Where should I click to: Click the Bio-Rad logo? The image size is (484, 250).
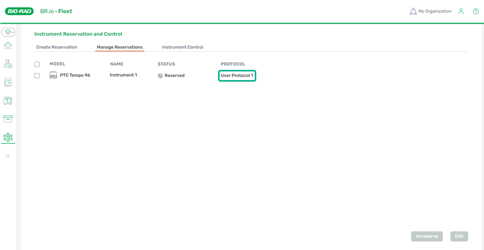coord(19,11)
